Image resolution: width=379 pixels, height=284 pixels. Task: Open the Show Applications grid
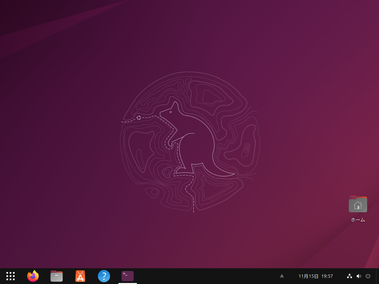[x=11, y=276]
